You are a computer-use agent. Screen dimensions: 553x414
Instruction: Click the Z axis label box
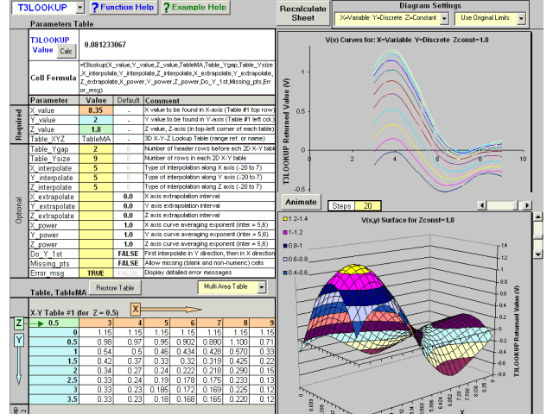click(20, 322)
